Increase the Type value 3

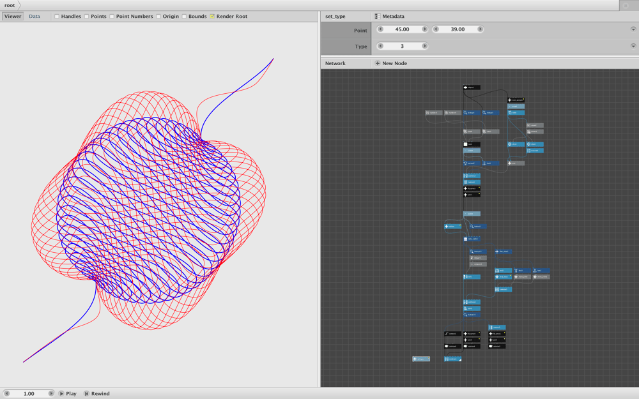pyautogui.click(x=425, y=46)
